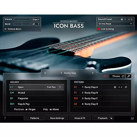This screenshot has width=137, height=137.
Task: Open pattern settings wrench icon
Action: [x=129, y=76]
